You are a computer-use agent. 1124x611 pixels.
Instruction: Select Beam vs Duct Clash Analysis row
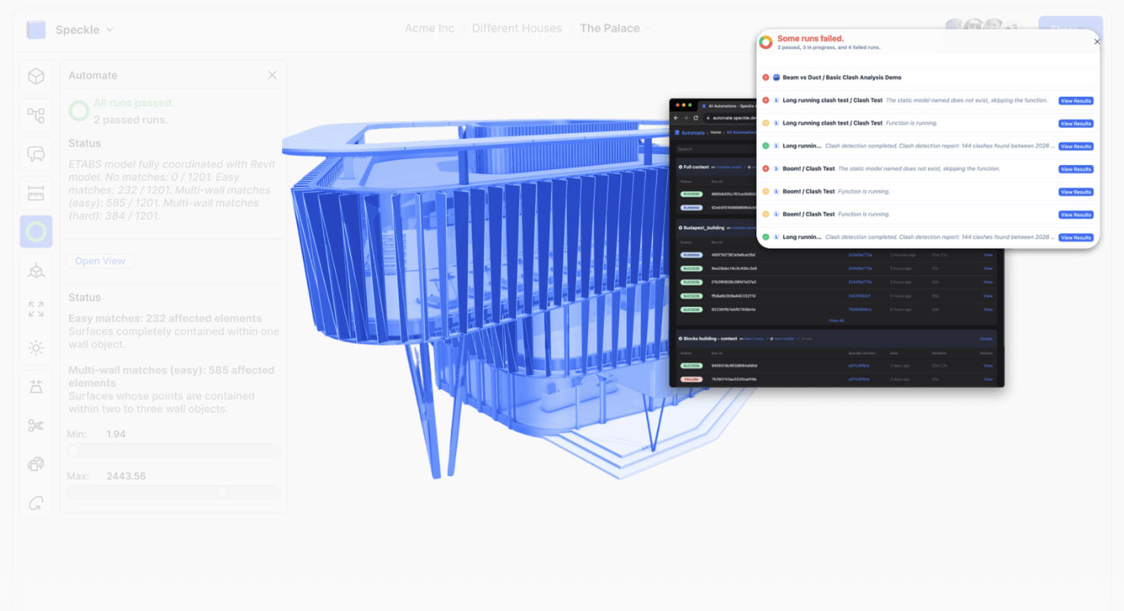coord(841,77)
